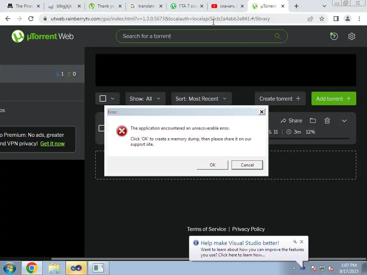Open the Privacy Policy link
The width and height of the screenshot is (367, 275).
[x=248, y=229]
